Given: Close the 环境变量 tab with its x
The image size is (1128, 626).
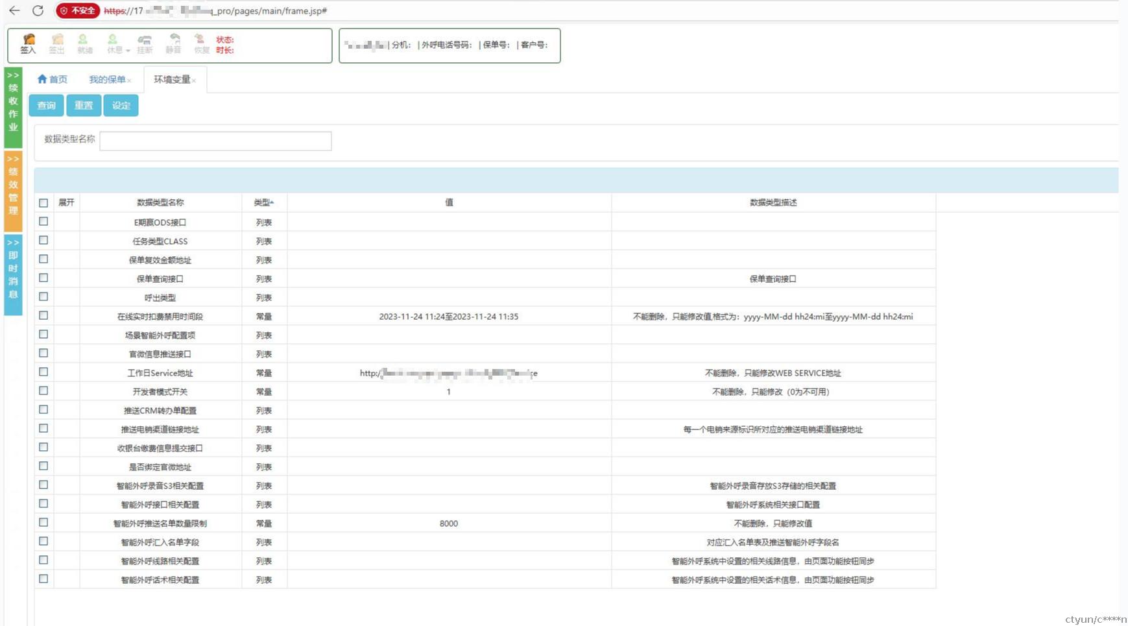Looking at the screenshot, I should coord(194,80).
